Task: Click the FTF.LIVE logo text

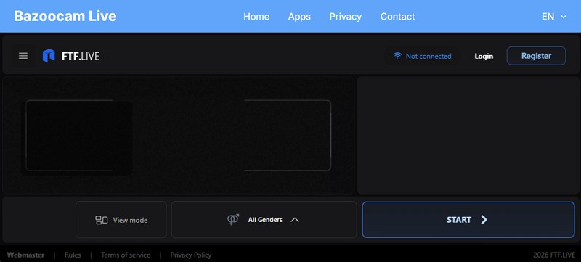Action: pyautogui.click(x=81, y=57)
